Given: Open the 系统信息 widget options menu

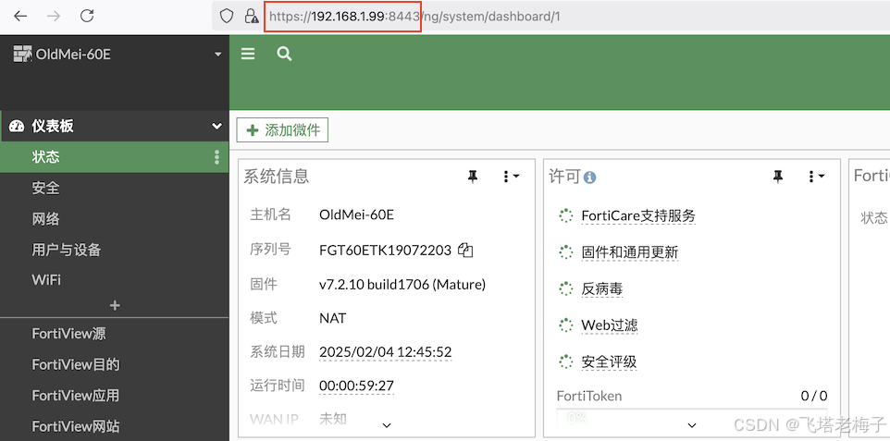Looking at the screenshot, I should (x=511, y=178).
